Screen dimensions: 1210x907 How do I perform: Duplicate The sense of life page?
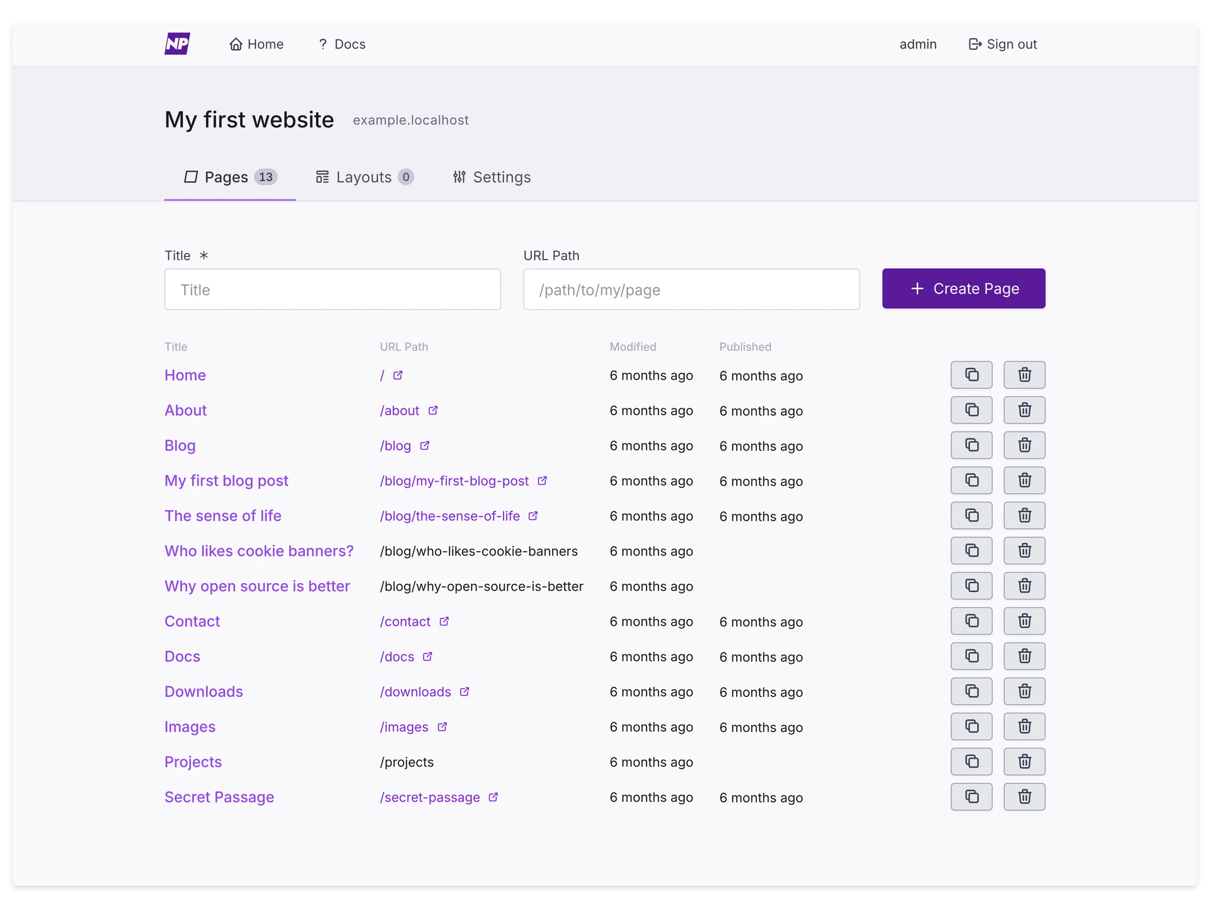971,515
